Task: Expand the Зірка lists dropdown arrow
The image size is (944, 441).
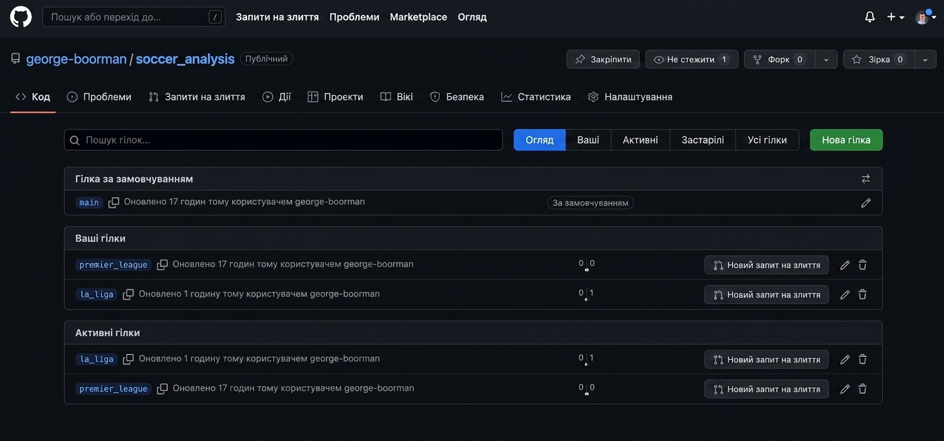Action: pyautogui.click(x=925, y=60)
